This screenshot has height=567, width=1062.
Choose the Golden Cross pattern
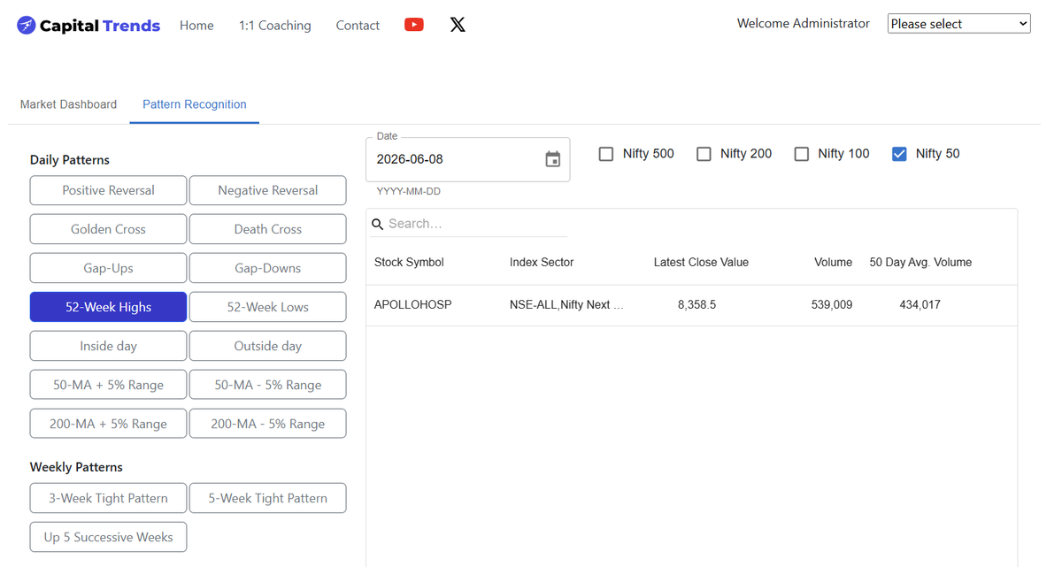[x=108, y=229]
